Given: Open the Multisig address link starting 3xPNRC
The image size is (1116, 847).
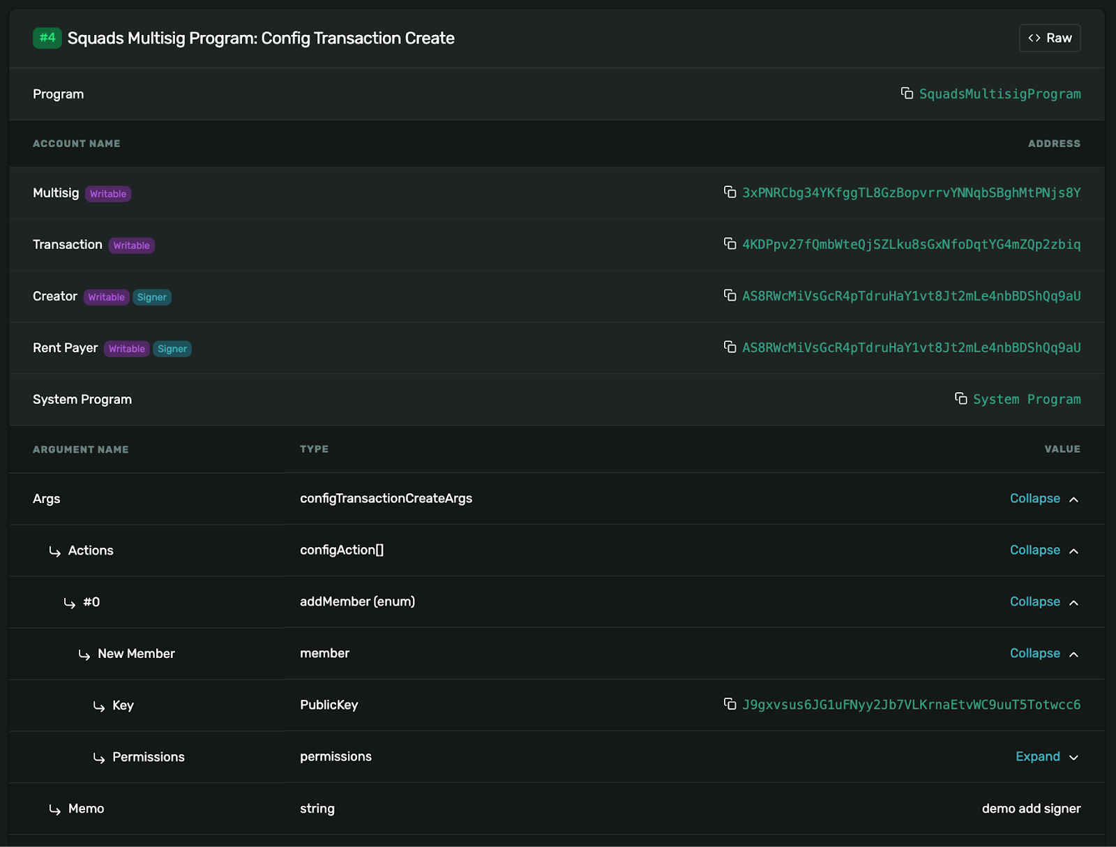Looking at the screenshot, I should (x=911, y=193).
